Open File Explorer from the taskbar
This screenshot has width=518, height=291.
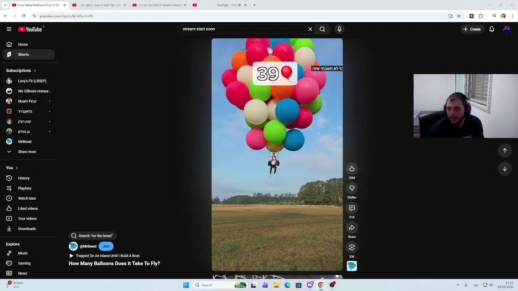coord(276,285)
